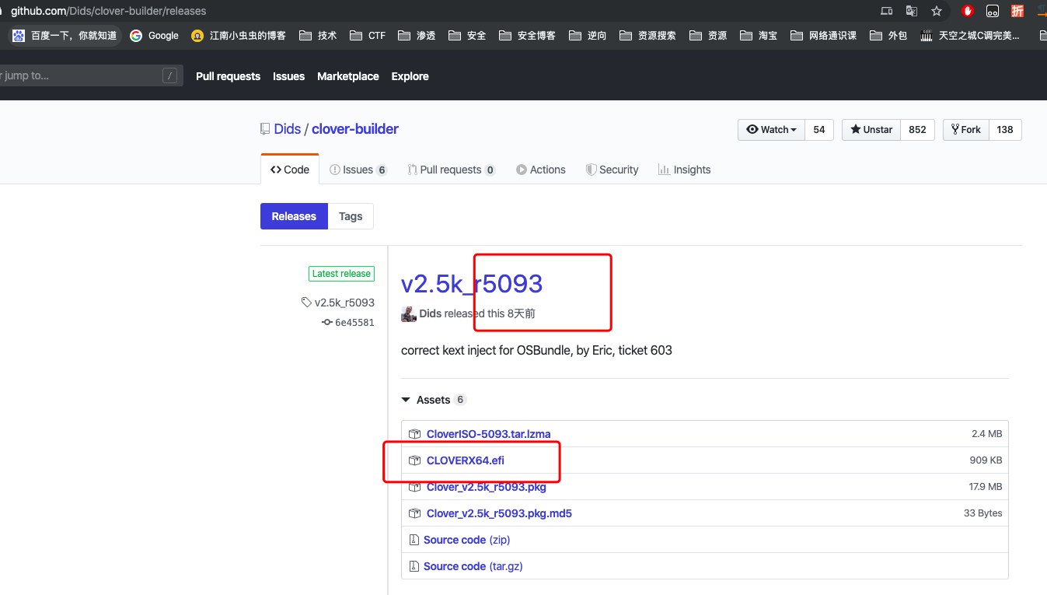Open the 江南小虫虫的博客 bookmark
The image size is (1047, 595).
point(239,35)
